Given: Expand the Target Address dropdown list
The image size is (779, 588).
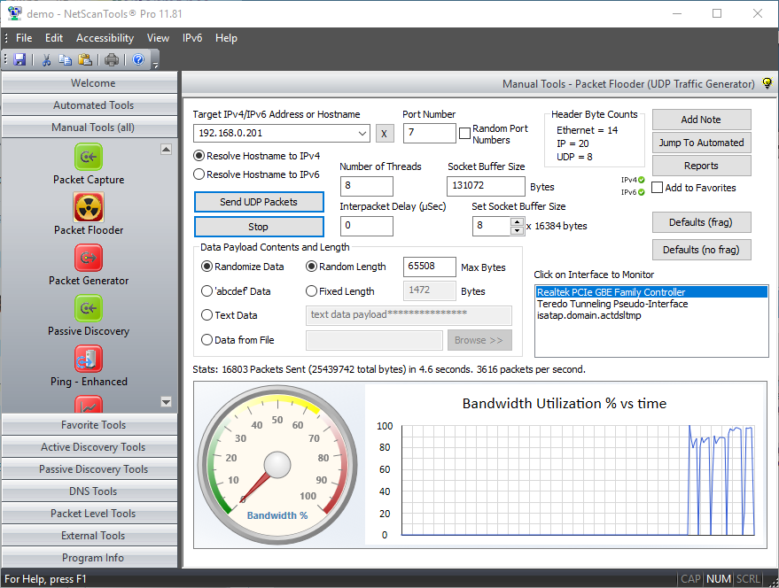Looking at the screenshot, I should [362, 134].
